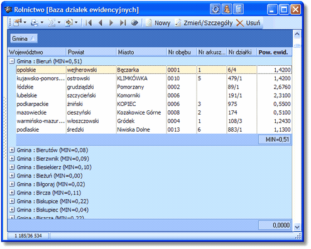
Task: Click the 'cieszyński' powiat cell
Action: point(91,112)
